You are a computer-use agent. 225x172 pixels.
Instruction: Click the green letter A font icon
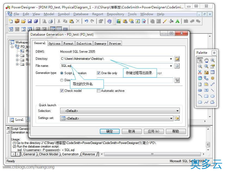(177, 21)
